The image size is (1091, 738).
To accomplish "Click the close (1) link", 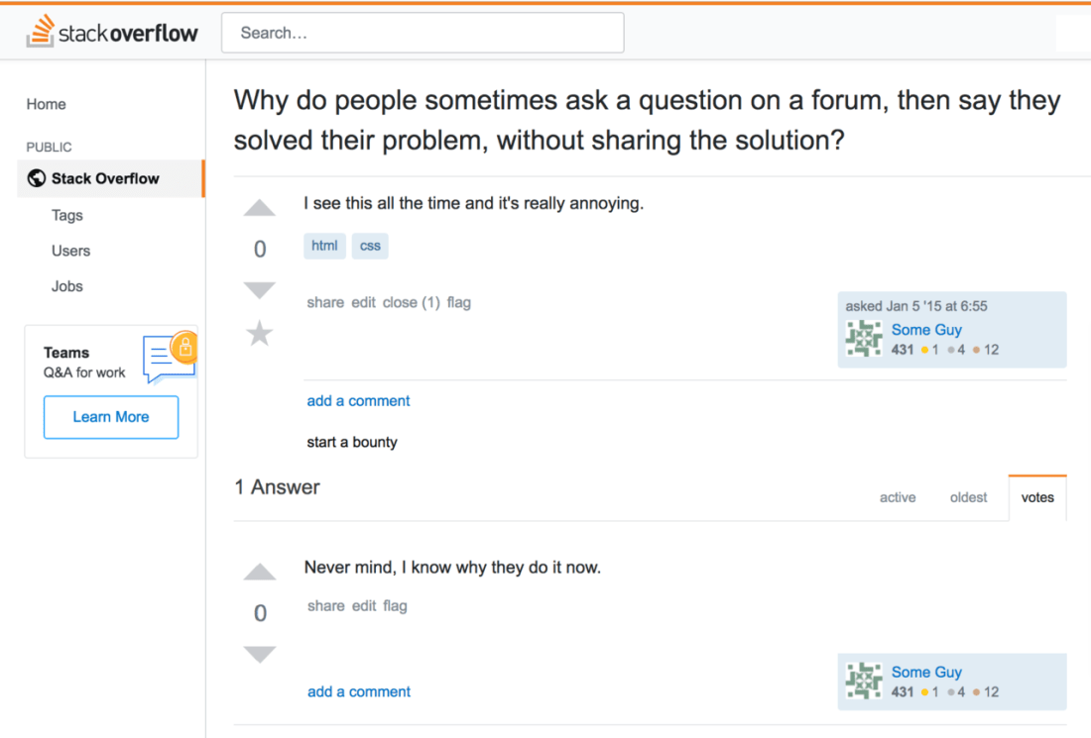I will pyautogui.click(x=412, y=302).
